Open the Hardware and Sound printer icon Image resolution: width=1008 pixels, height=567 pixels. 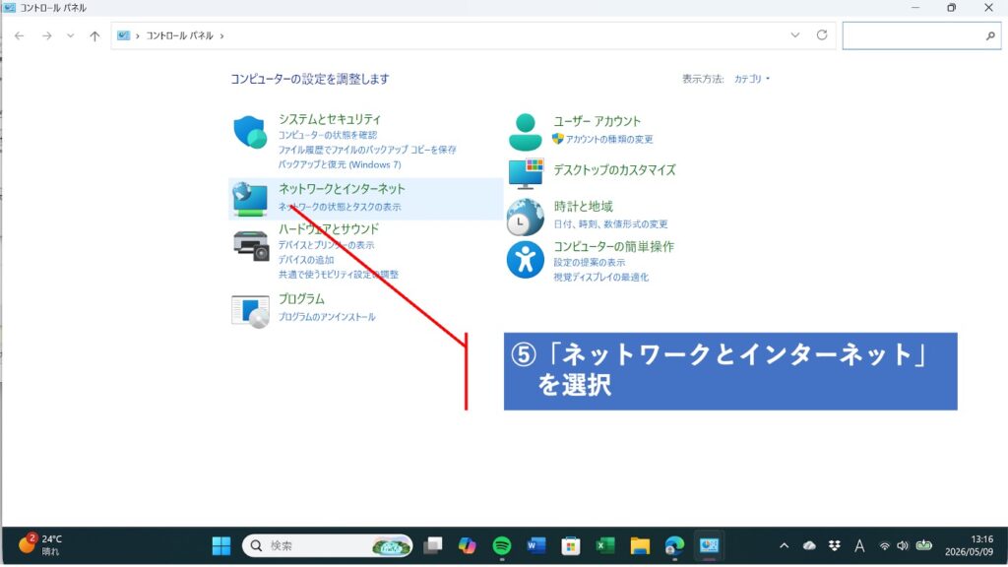click(251, 245)
